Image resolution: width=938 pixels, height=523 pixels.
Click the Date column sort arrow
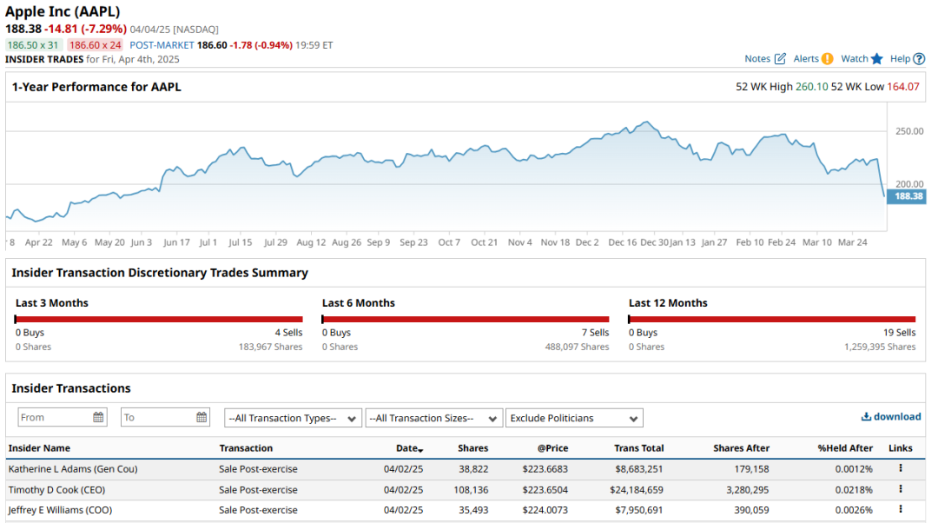(x=421, y=450)
